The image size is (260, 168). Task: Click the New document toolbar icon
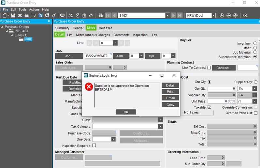[x=5, y=15]
